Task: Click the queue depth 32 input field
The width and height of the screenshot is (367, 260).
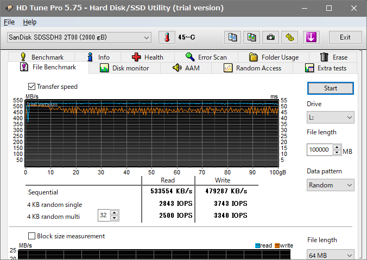Action: click(x=104, y=215)
